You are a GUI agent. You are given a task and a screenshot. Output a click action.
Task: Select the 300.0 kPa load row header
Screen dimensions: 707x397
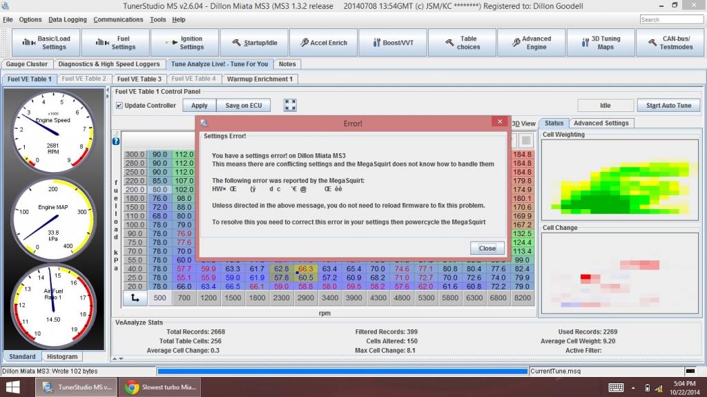pos(135,154)
